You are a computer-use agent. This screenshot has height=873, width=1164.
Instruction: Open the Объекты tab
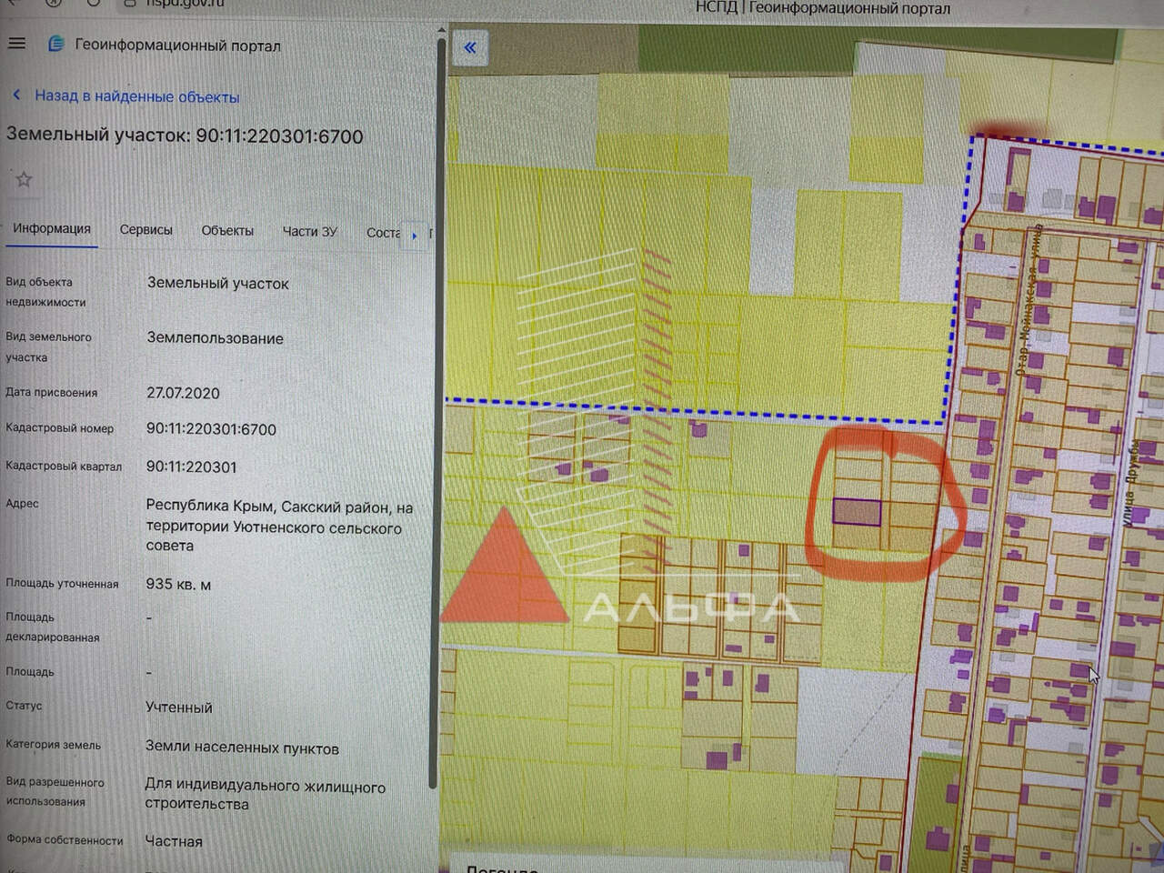coord(227,231)
